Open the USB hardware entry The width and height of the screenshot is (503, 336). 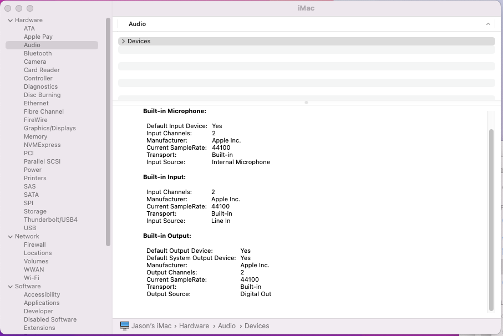(30, 228)
